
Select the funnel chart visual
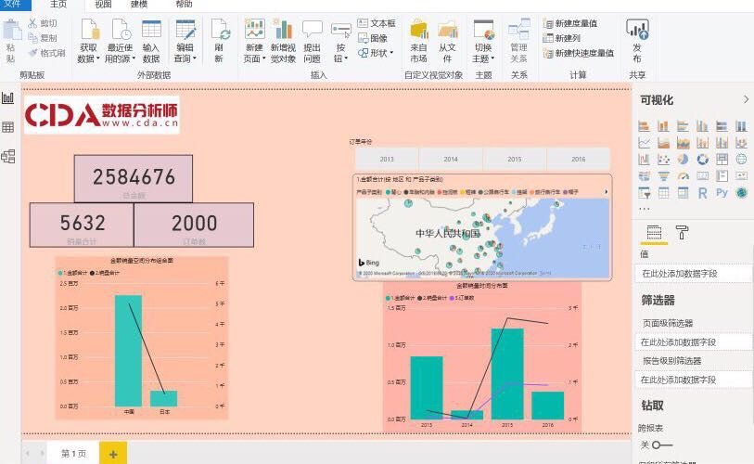(663, 176)
